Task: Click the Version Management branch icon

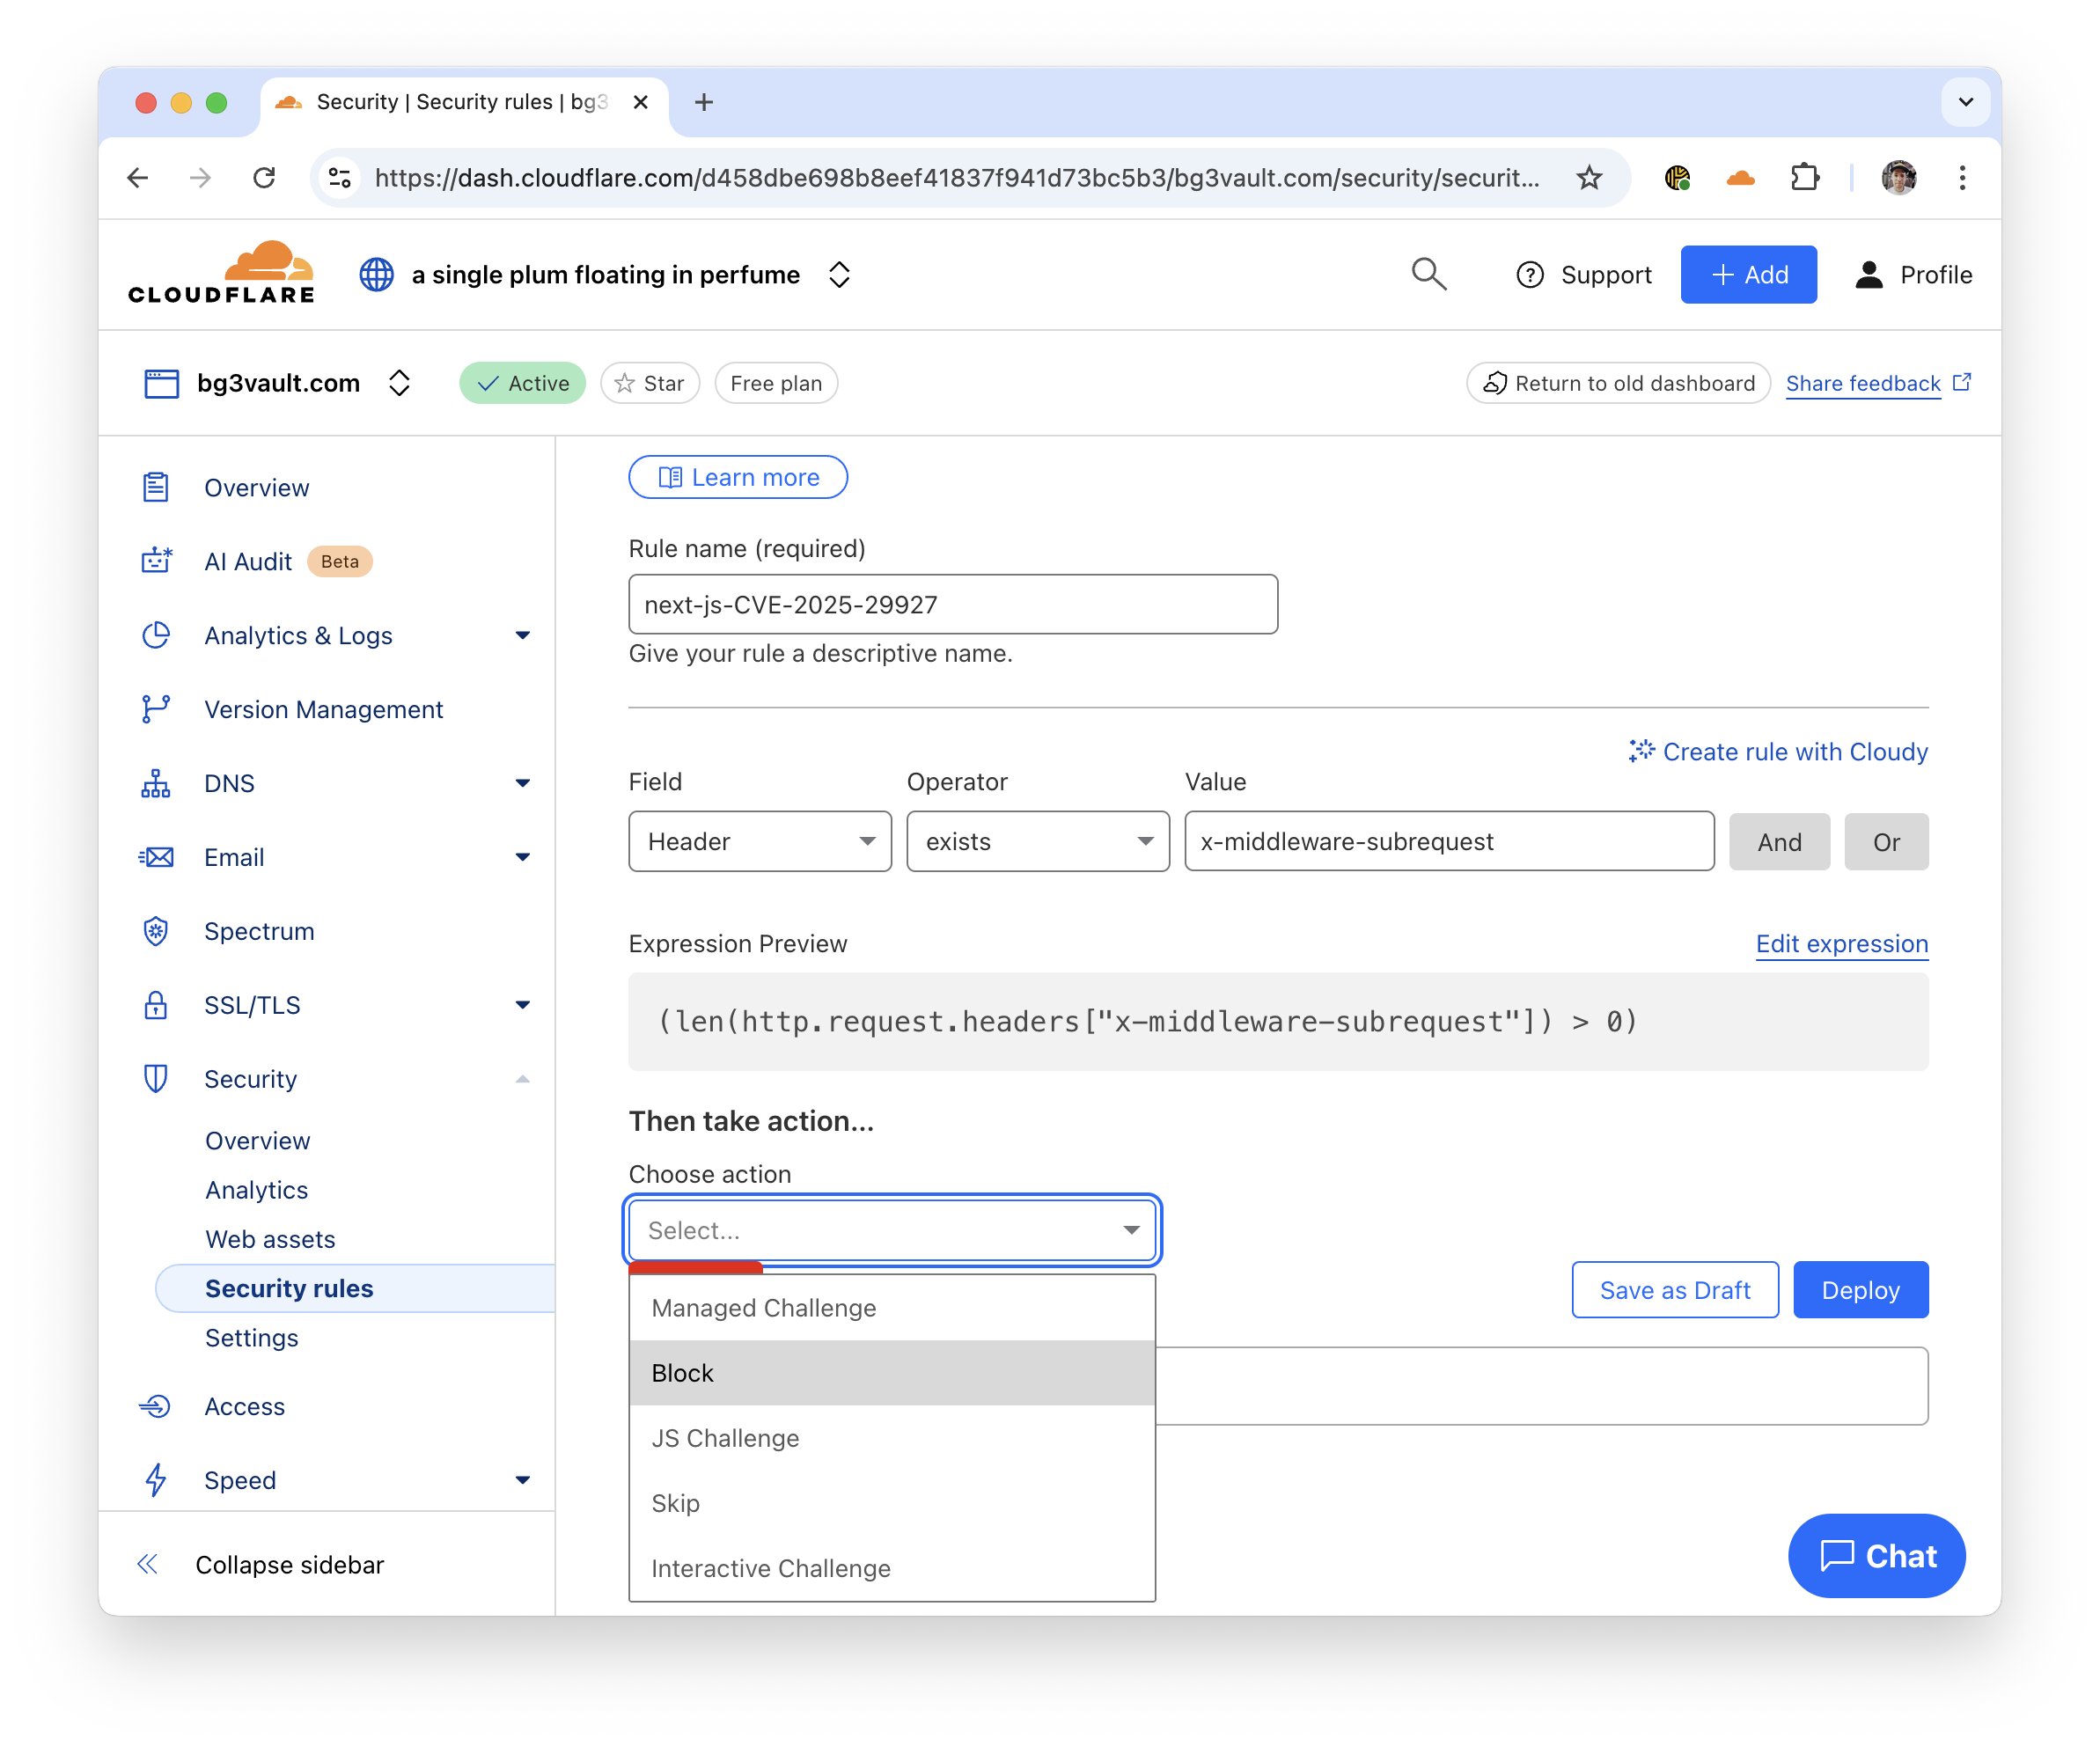Action: [156, 709]
